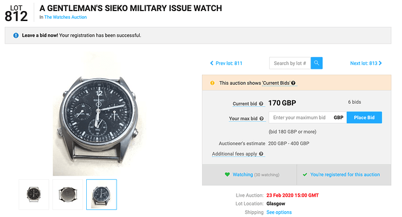Viewport: 402px width, 217px height.
Task: Go to Next lot: 813
Action: 366,63
